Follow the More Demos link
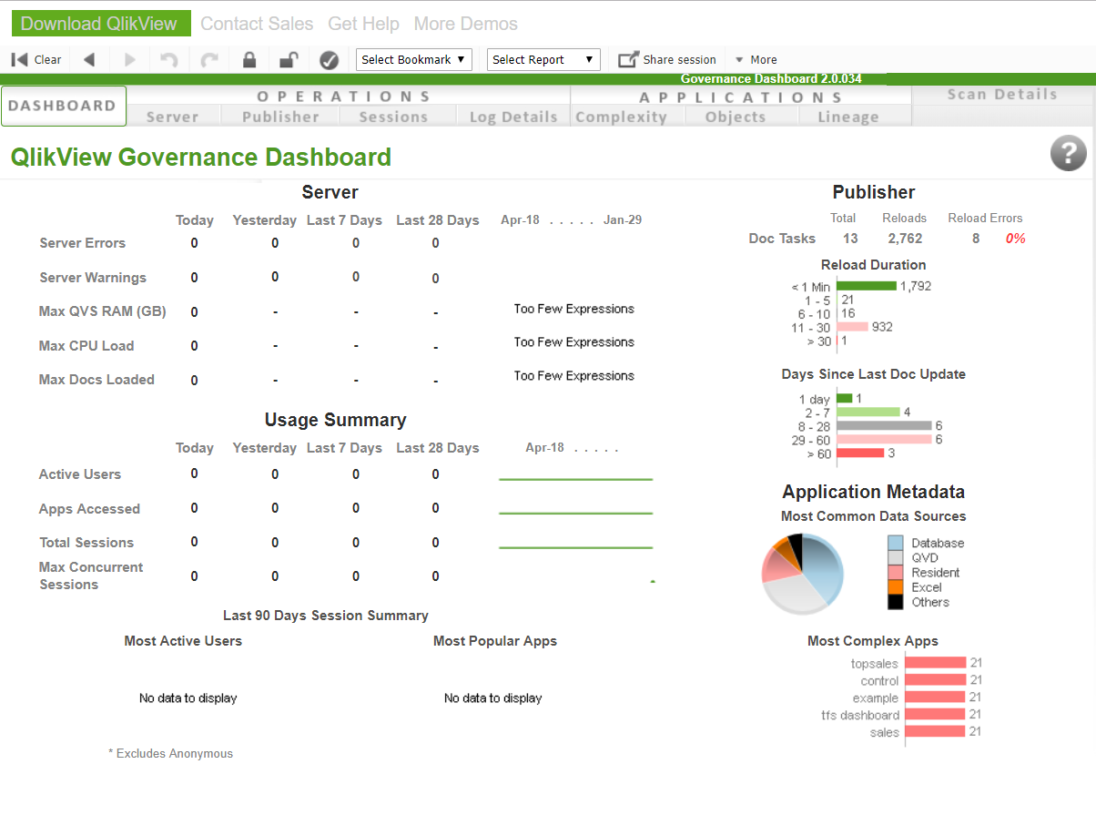Image resolution: width=1096 pixels, height=815 pixels. pos(465,24)
